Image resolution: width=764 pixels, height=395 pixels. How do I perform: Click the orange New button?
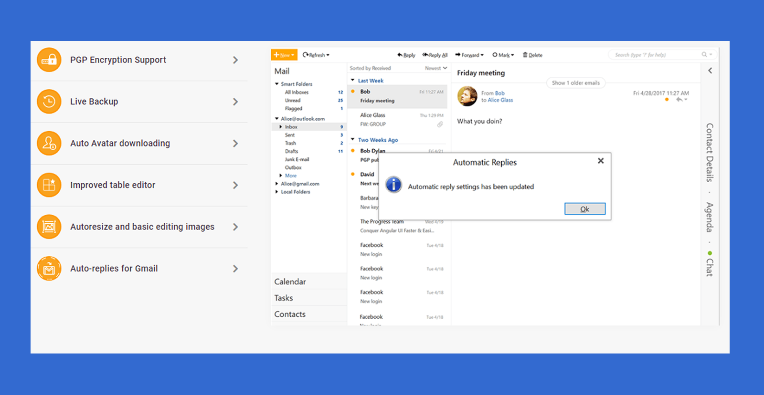tap(284, 55)
